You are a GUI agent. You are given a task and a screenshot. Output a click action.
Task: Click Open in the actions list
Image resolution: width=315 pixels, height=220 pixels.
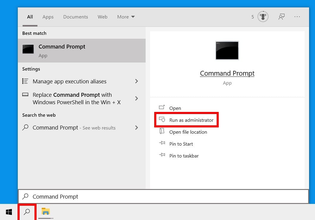pyautogui.click(x=175, y=108)
